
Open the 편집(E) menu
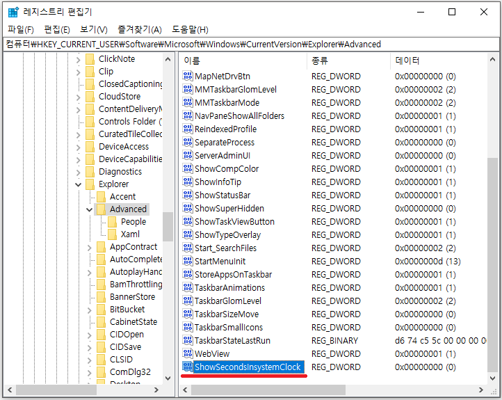pyautogui.click(x=57, y=30)
